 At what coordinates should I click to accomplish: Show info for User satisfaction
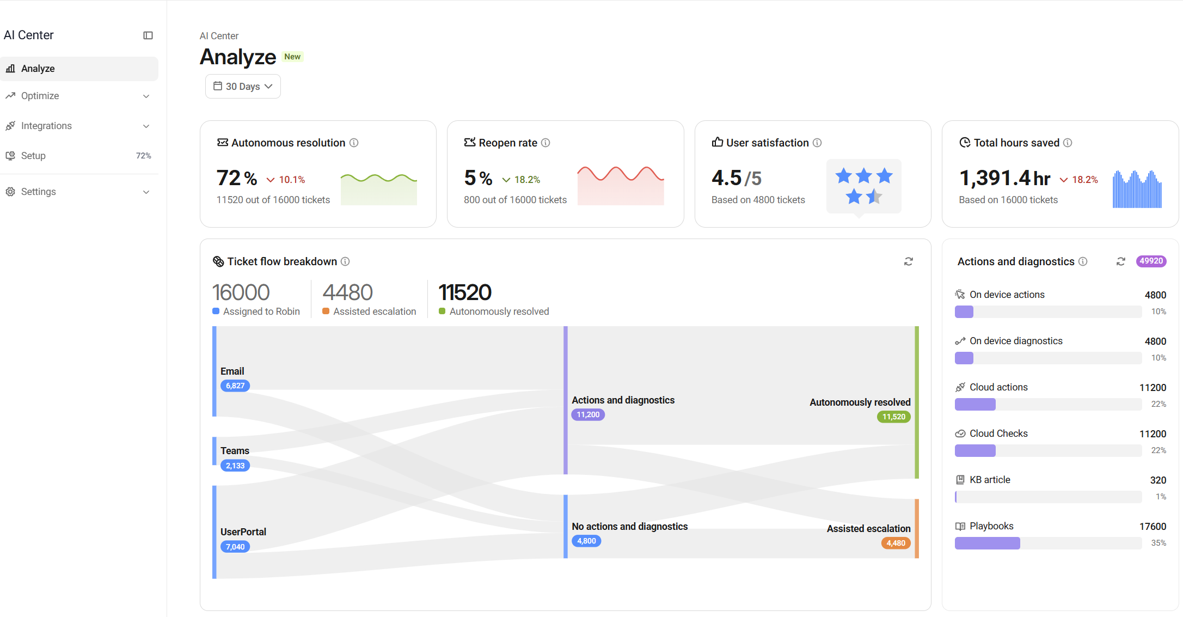(817, 143)
